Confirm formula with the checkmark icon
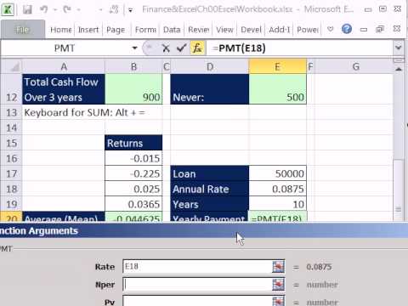This screenshot has height=306, width=408. 181,48
